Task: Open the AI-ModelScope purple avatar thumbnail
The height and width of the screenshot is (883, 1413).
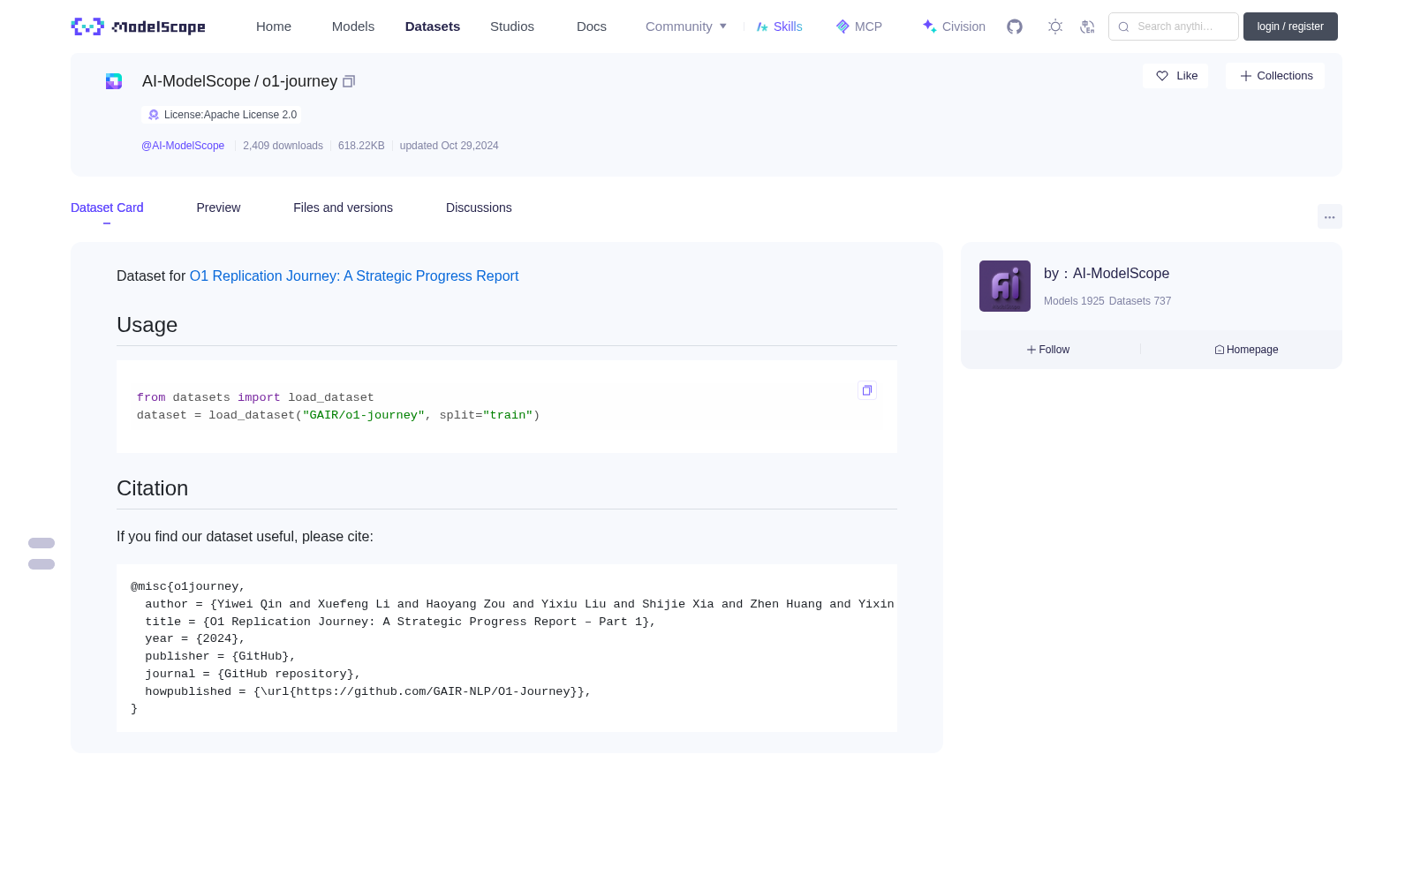Action: click(1005, 286)
